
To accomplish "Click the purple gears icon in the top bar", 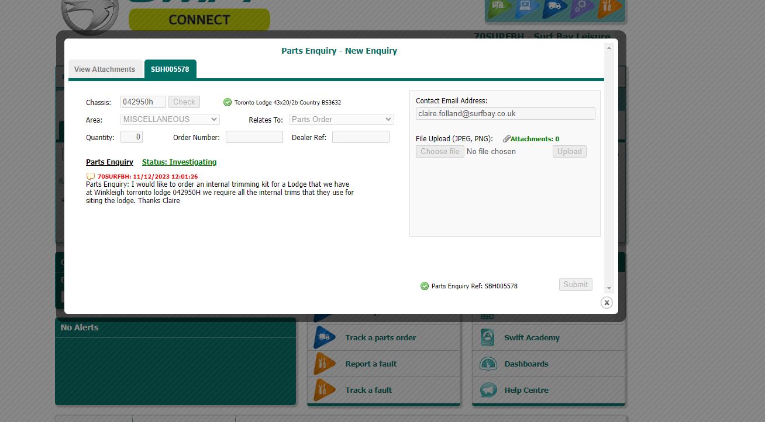I will click(583, 8).
